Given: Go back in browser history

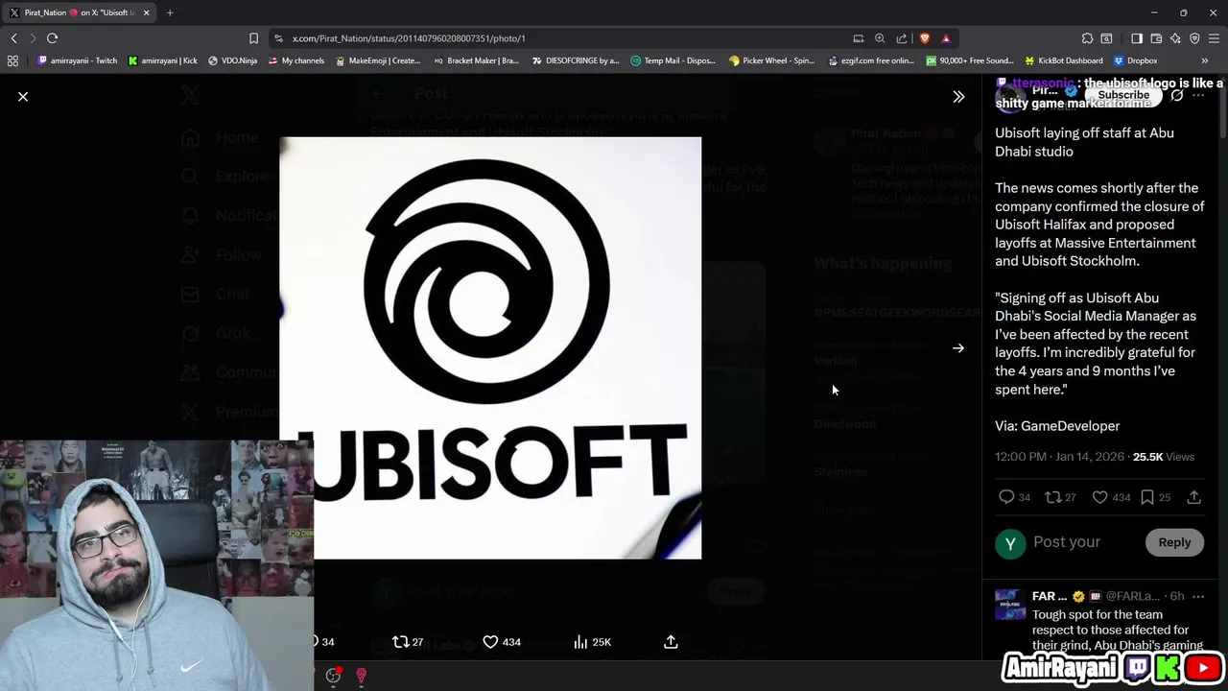Looking at the screenshot, I should [13, 38].
